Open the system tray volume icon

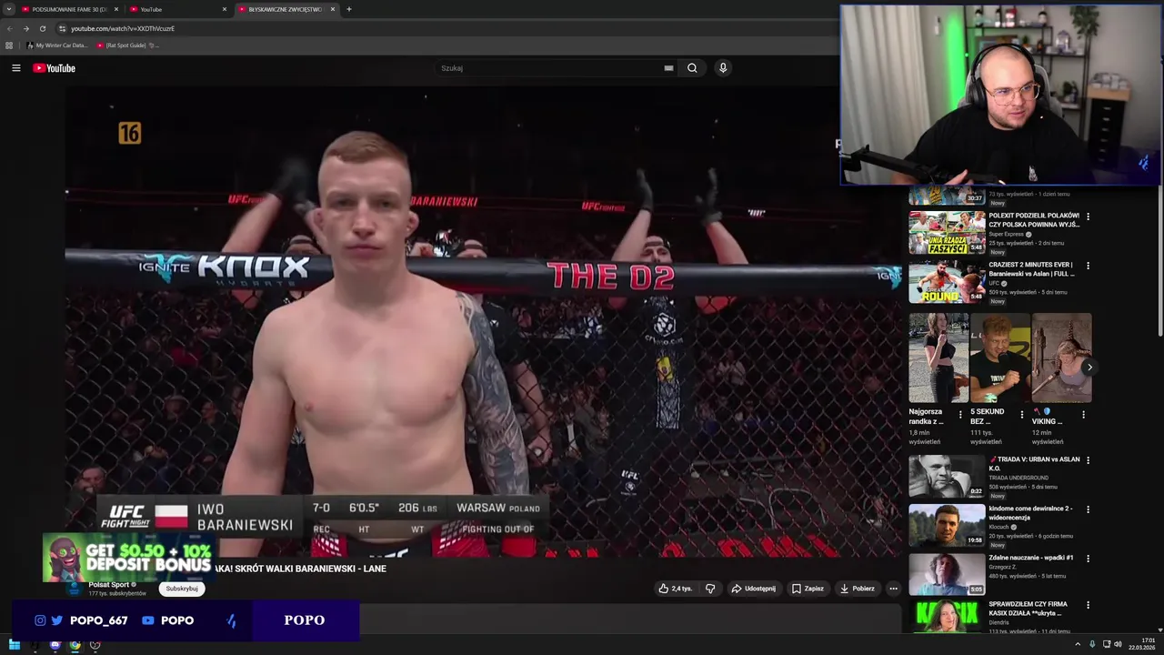pos(1118,645)
